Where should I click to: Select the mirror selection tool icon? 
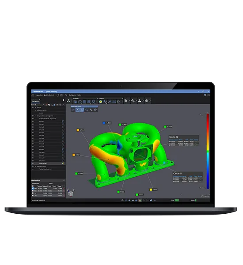point(96,110)
